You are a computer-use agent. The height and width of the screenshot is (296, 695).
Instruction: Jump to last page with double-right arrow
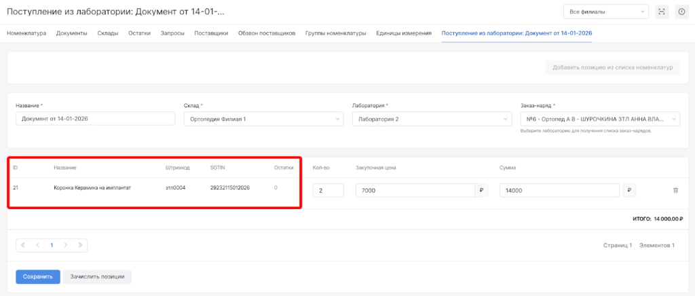pyautogui.click(x=79, y=245)
